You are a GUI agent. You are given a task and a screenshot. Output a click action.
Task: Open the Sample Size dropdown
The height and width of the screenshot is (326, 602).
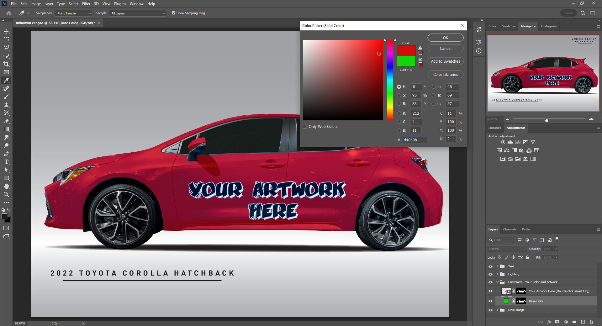tap(73, 13)
